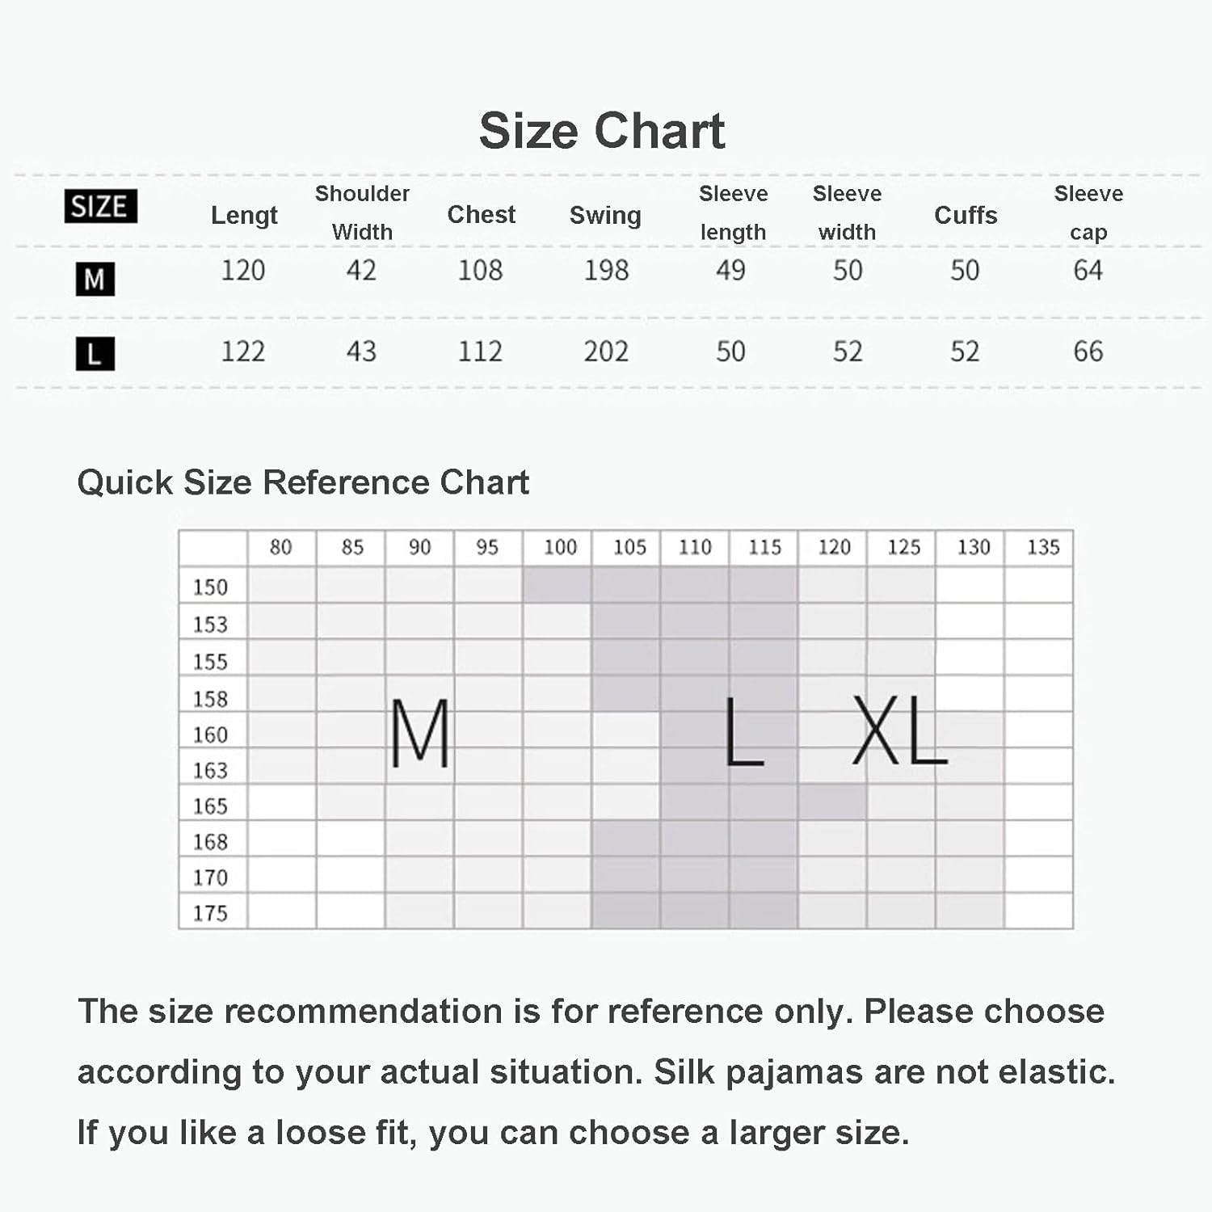Click the 80 column header in the reference grid
This screenshot has height=1212, width=1212.
point(280,547)
